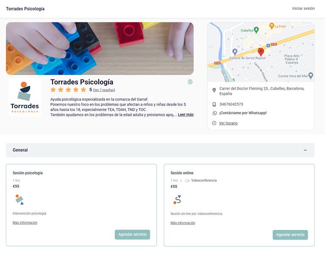Click the Torrades Psicología profile heading
325x253 pixels.
pos(82,82)
